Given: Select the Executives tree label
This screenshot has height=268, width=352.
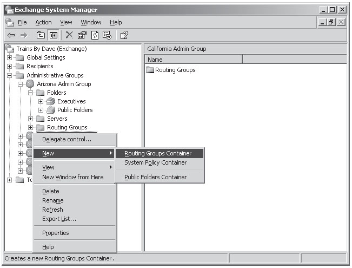Looking at the screenshot, I should point(71,101).
